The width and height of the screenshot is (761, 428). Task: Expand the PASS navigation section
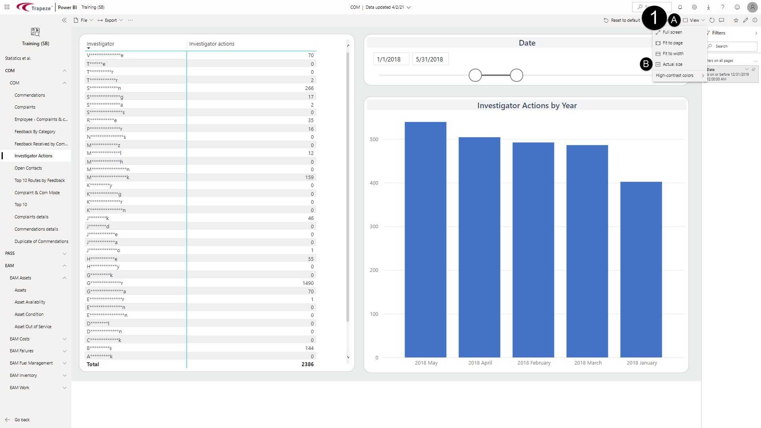point(65,254)
